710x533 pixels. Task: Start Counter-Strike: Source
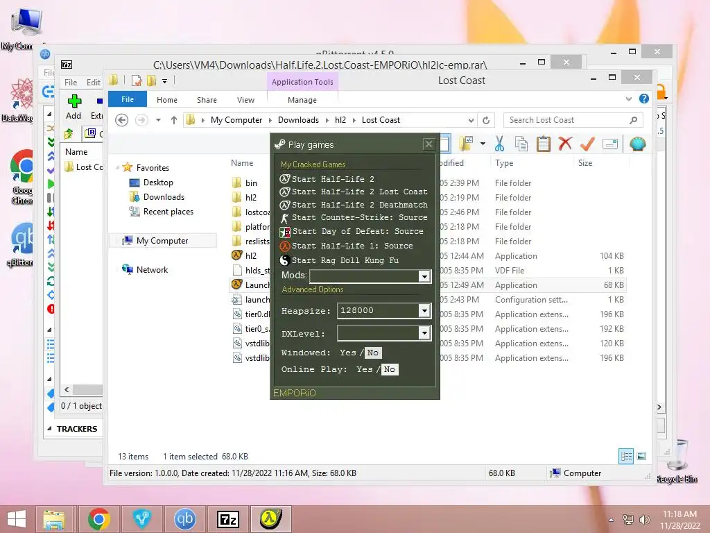pyautogui.click(x=354, y=217)
